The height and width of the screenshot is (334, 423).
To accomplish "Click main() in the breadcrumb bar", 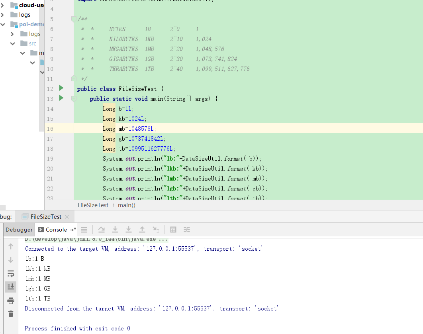I will coord(127,205).
